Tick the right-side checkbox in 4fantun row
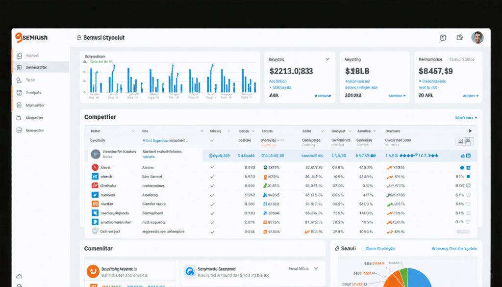The width and height of the screenshot is (502, 287). (x=468, y=204)
